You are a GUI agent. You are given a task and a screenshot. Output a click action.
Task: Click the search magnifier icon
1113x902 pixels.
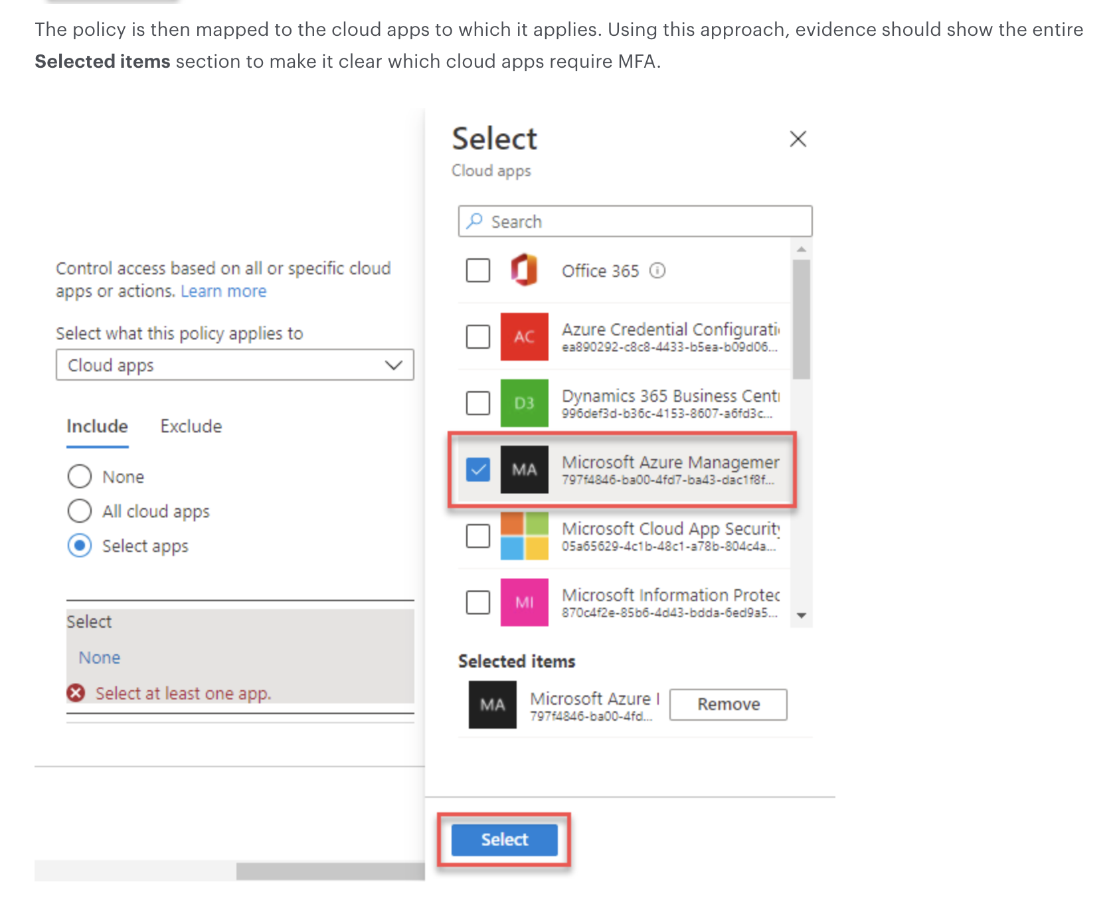[474, 221]
